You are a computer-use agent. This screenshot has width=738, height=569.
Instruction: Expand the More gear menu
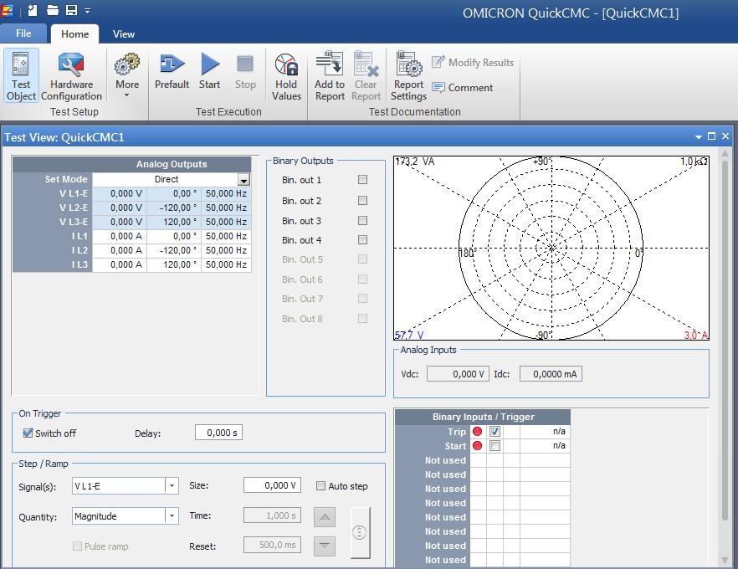click(x=127, y=76)
